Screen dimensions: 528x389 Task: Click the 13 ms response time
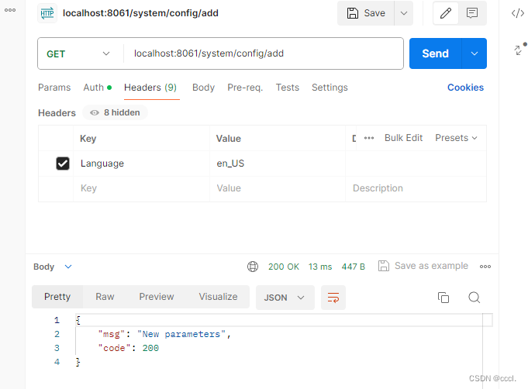pyautogui.click(x=320, y=267)
